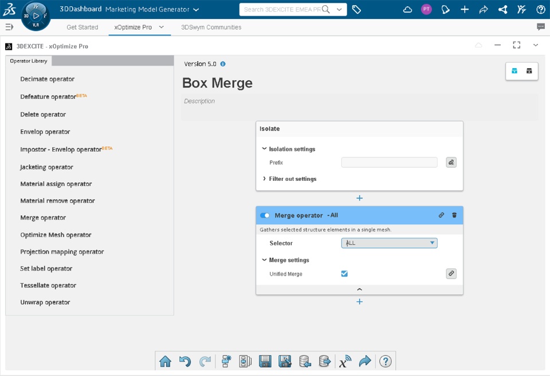The height and width of the screenshot is (376, 550).
Task: Click the Description text field
Action: [x=359, y=107]
